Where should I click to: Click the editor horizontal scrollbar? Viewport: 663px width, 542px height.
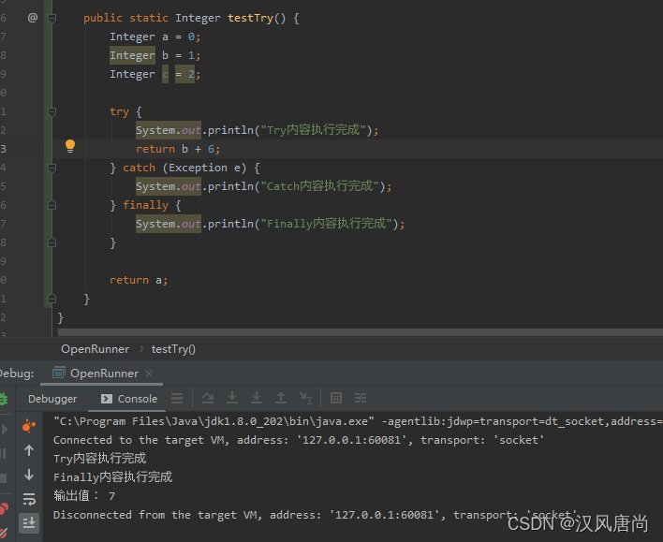click(361, 332)
